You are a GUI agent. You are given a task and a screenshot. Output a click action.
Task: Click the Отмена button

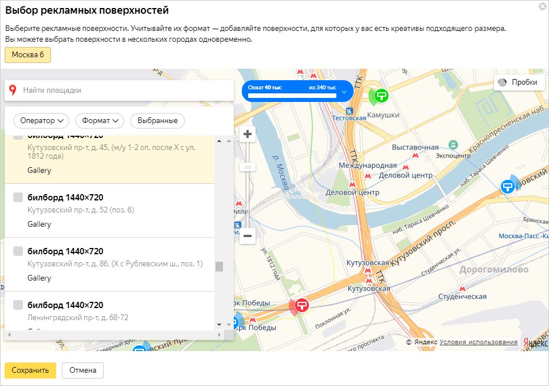pyautogui.click(x=83, y=371)
